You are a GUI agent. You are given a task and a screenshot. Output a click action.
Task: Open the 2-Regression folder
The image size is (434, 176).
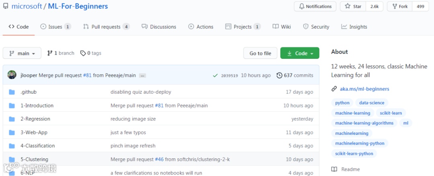35,119
